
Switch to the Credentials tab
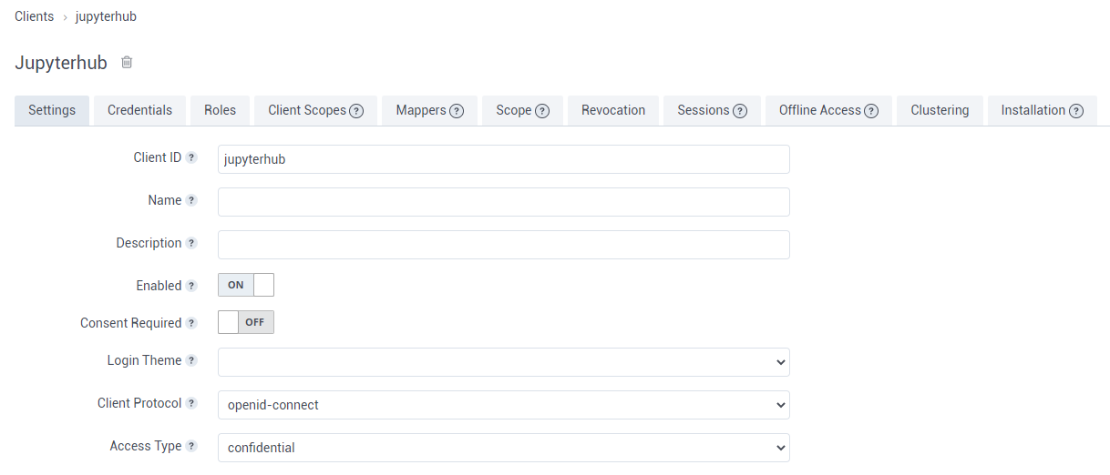coord(139,110)
